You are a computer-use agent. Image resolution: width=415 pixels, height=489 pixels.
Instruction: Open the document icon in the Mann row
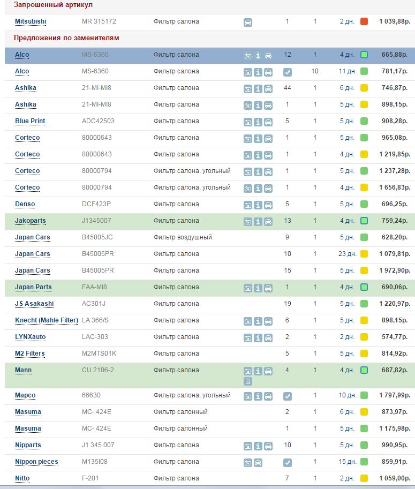click(x=248, y=381)
